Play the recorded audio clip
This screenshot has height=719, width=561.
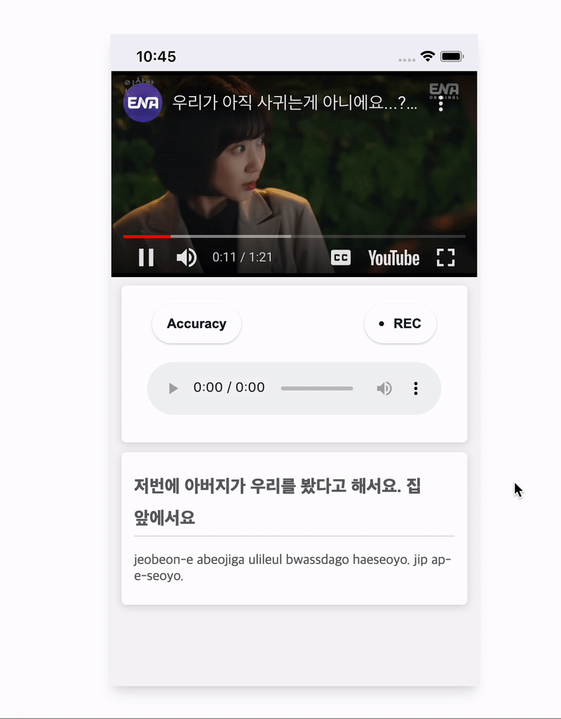click(173, 389)
